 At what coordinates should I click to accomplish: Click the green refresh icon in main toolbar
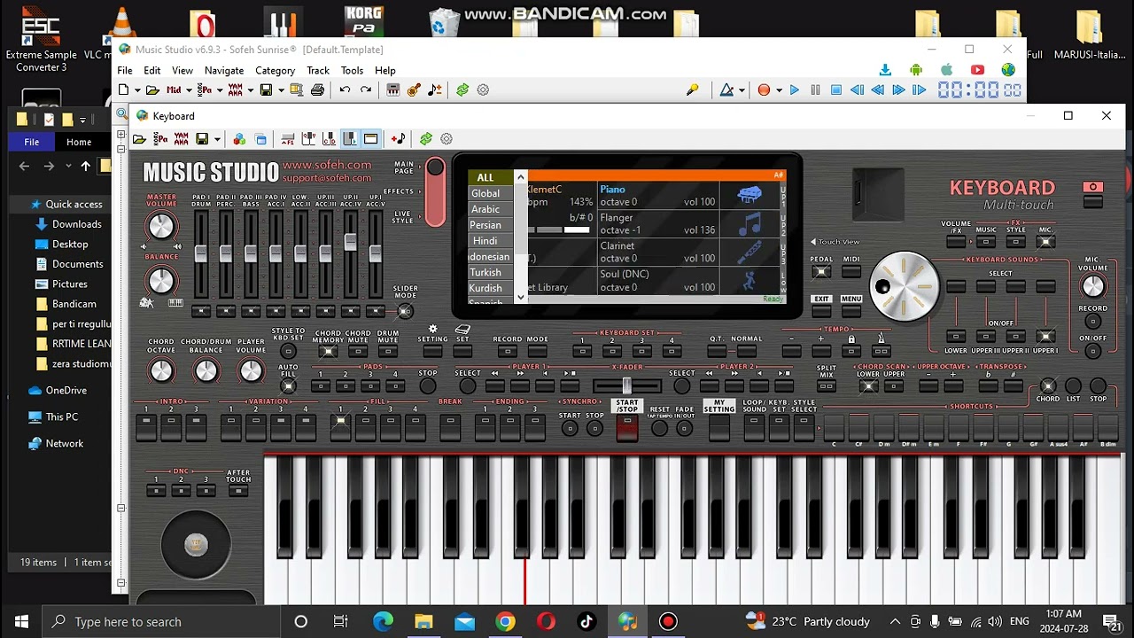click(462, 89)
